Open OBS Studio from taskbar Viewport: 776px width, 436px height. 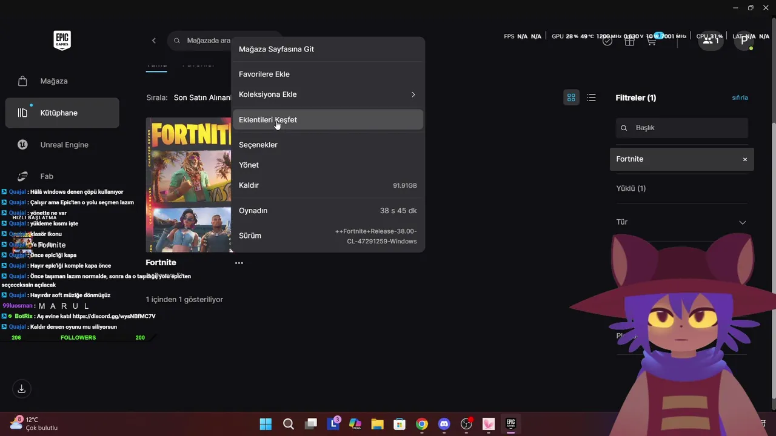click(x=466, y=424)
